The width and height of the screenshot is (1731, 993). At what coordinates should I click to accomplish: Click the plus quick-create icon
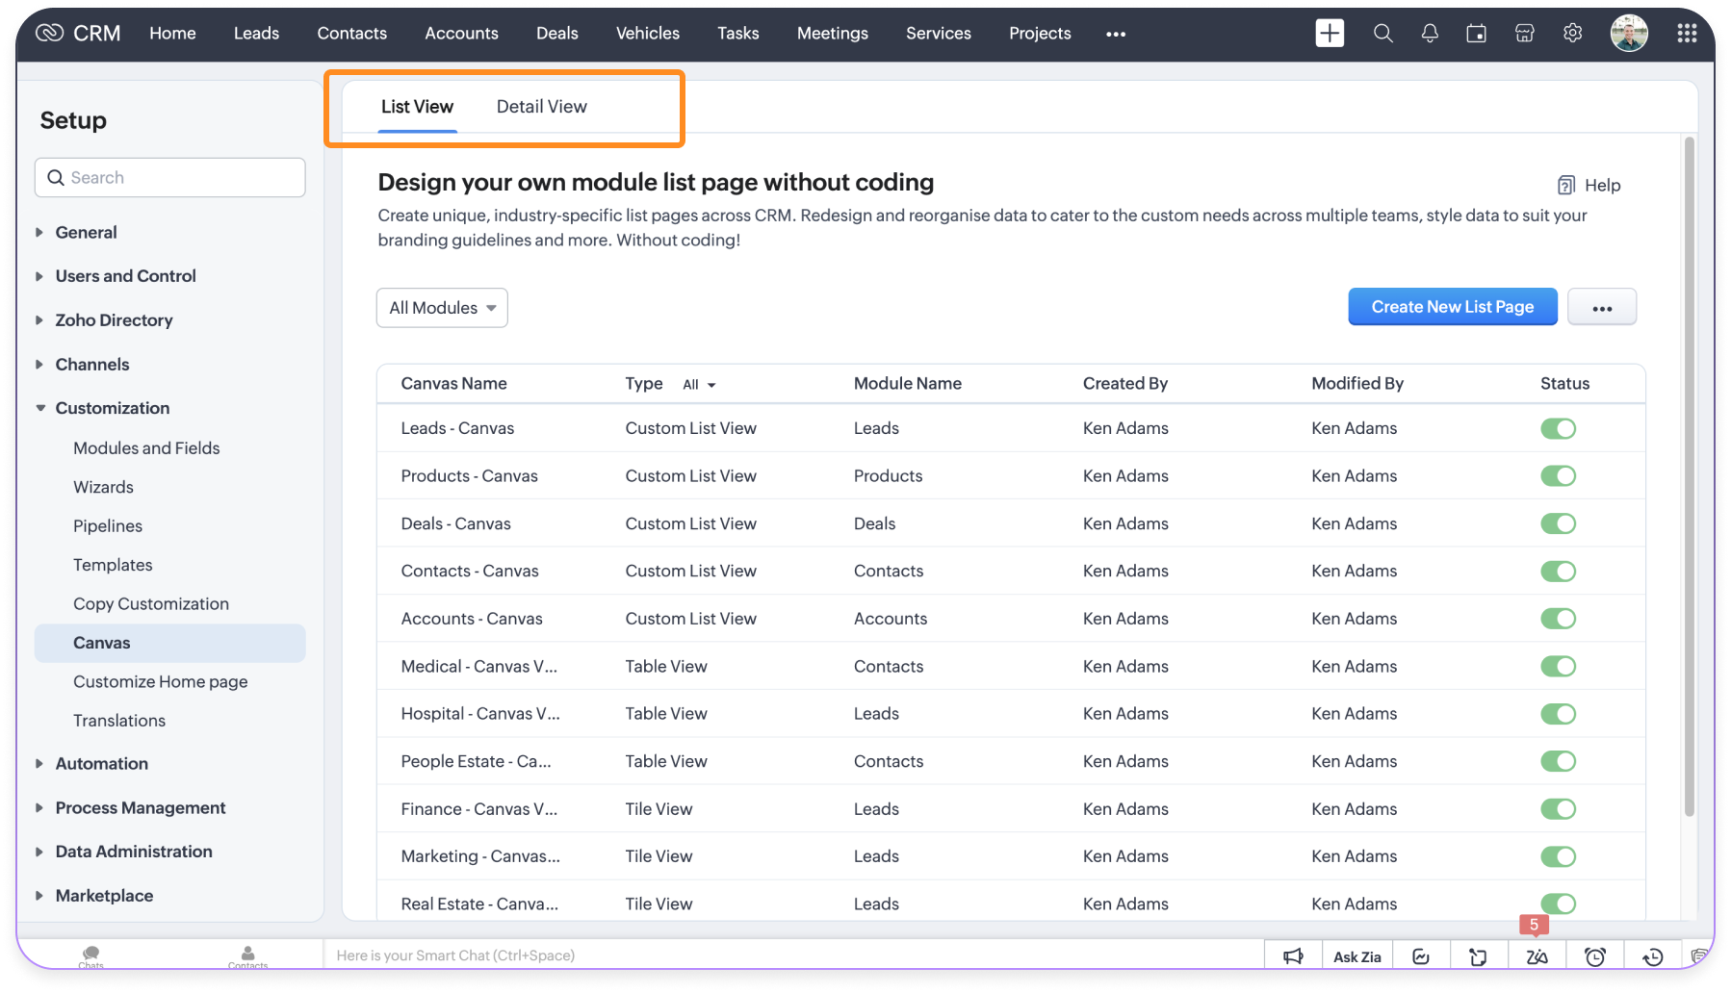1330,33
